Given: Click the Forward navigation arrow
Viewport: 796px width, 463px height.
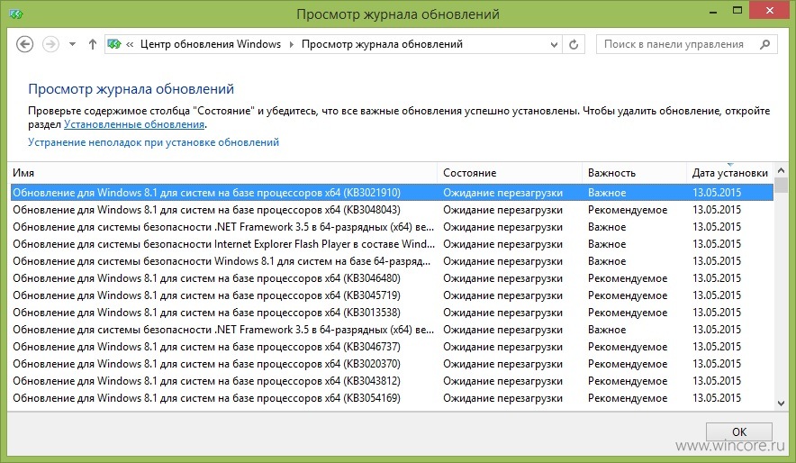Looking at the screenshot, I should click(x=50, y=44).
